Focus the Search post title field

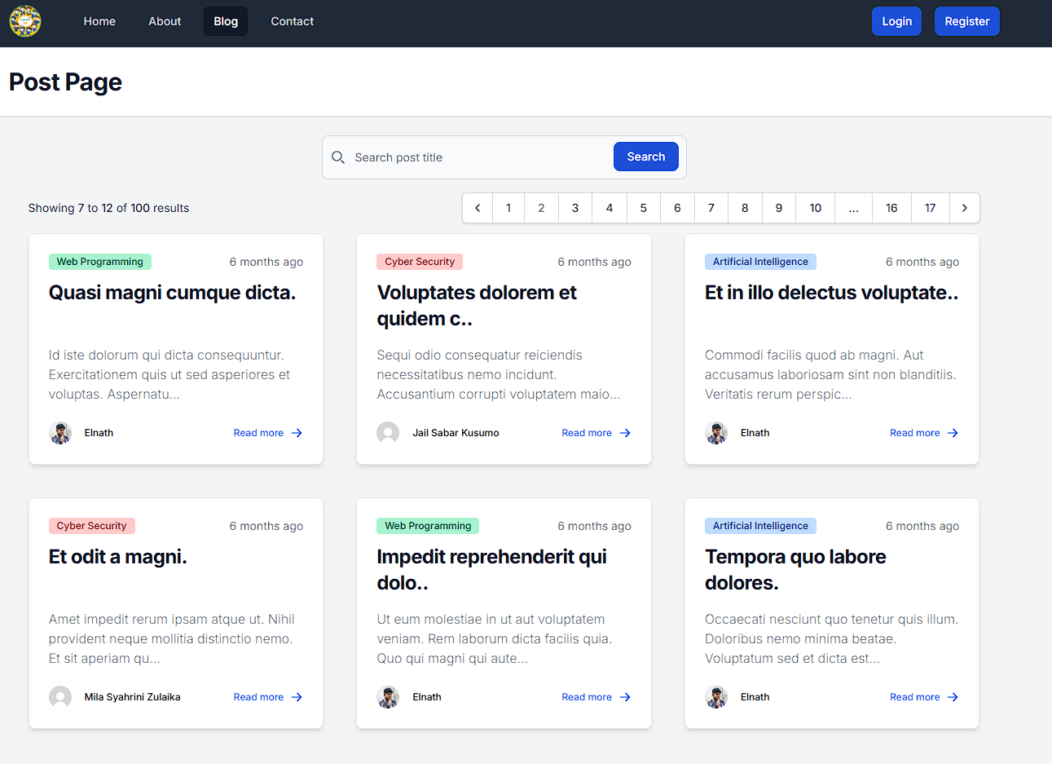click(481, 157)
